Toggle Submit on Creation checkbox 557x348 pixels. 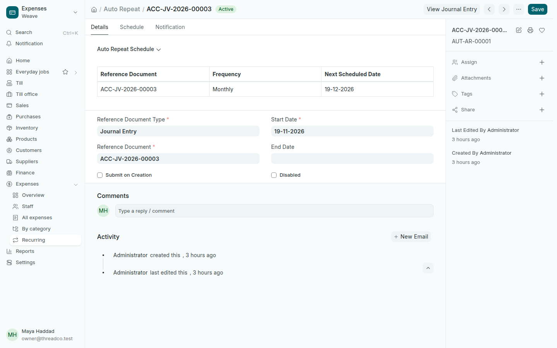coord(100,175)
